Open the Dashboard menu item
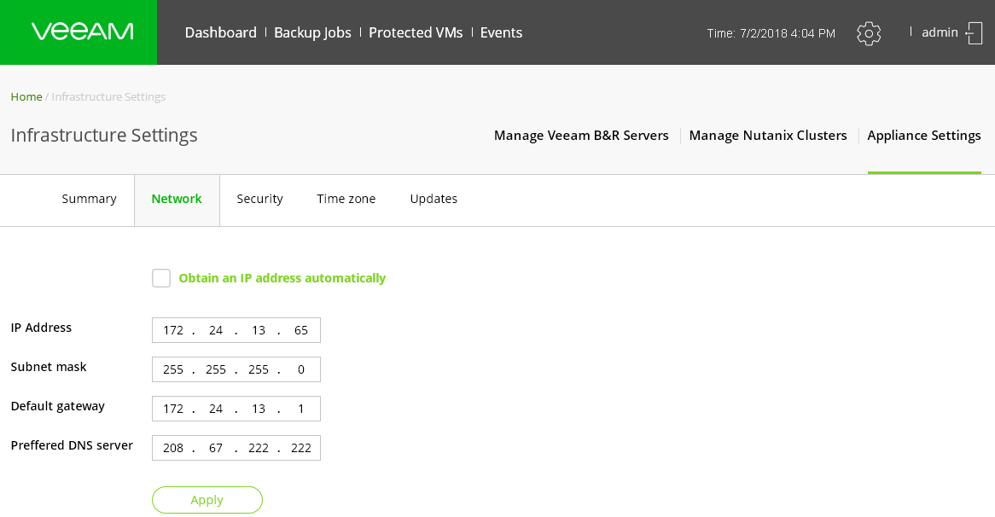The width and height of the screenshot is (995, 517). (x=220, y=32)
